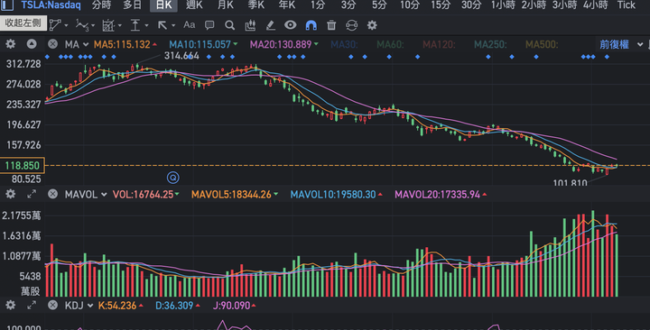The width and height of the screenshot is (650, 330).
Task: Select the wave pattern drawing tool
Action: click(x=81, y=25)
